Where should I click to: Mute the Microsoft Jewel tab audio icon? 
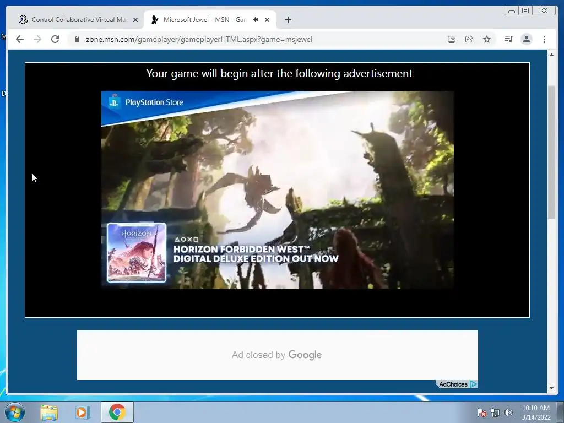(256, 20)
